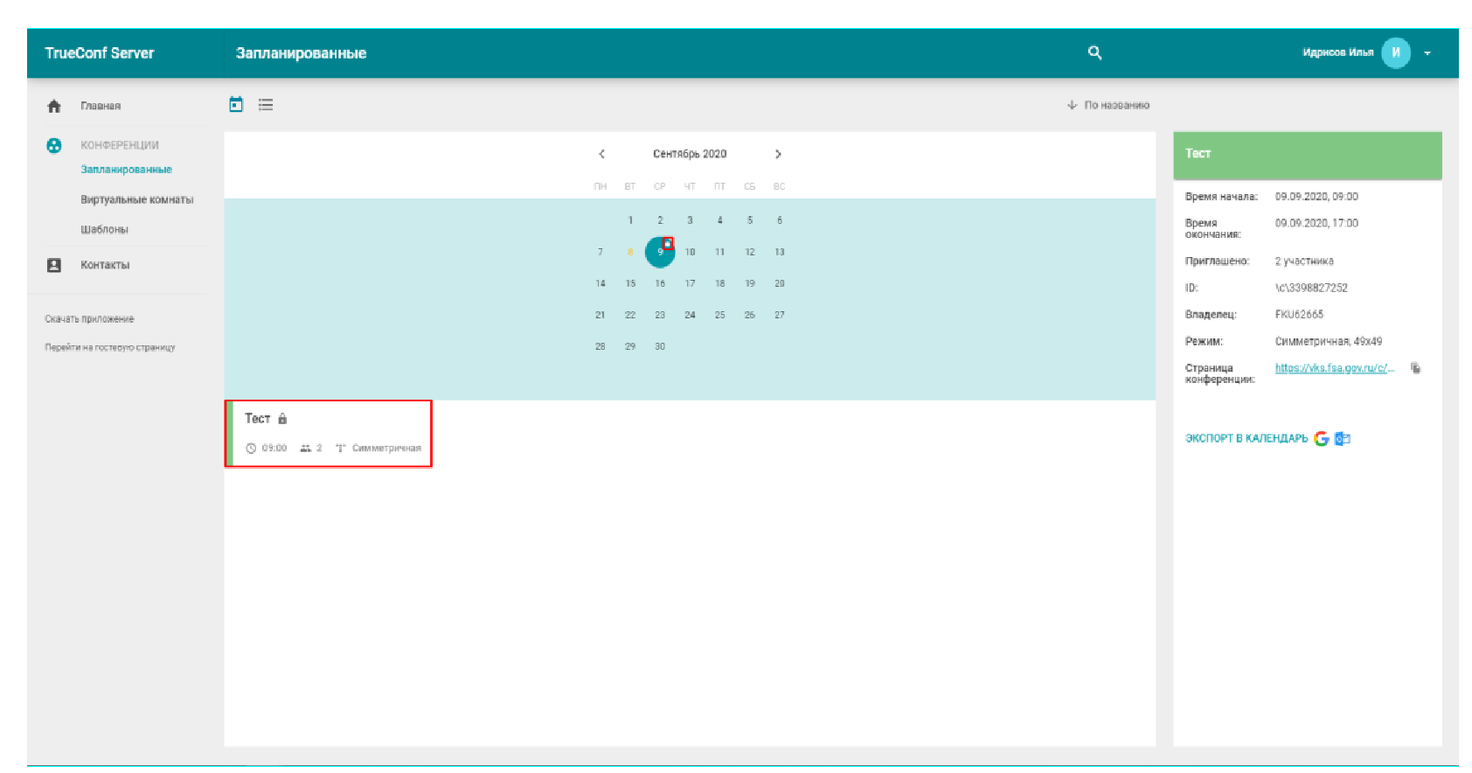
Task: Switch to list view icon
Action: [266, 105]
